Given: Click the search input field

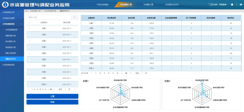Looking at the screenshot, I should coord(49,17).
